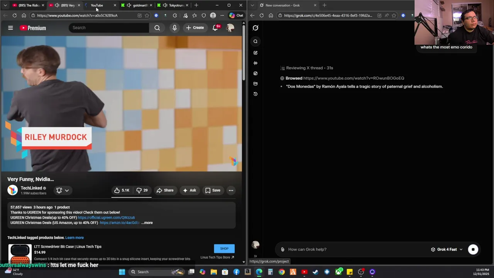
Task: Focus the YouTube search input field
Action: (109, 28)
